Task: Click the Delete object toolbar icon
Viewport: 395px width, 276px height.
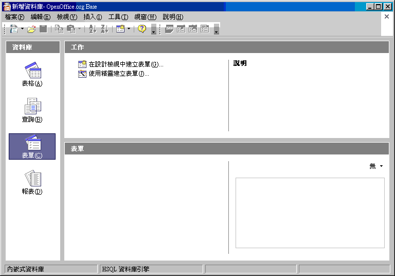Action: tap(193, 29)
